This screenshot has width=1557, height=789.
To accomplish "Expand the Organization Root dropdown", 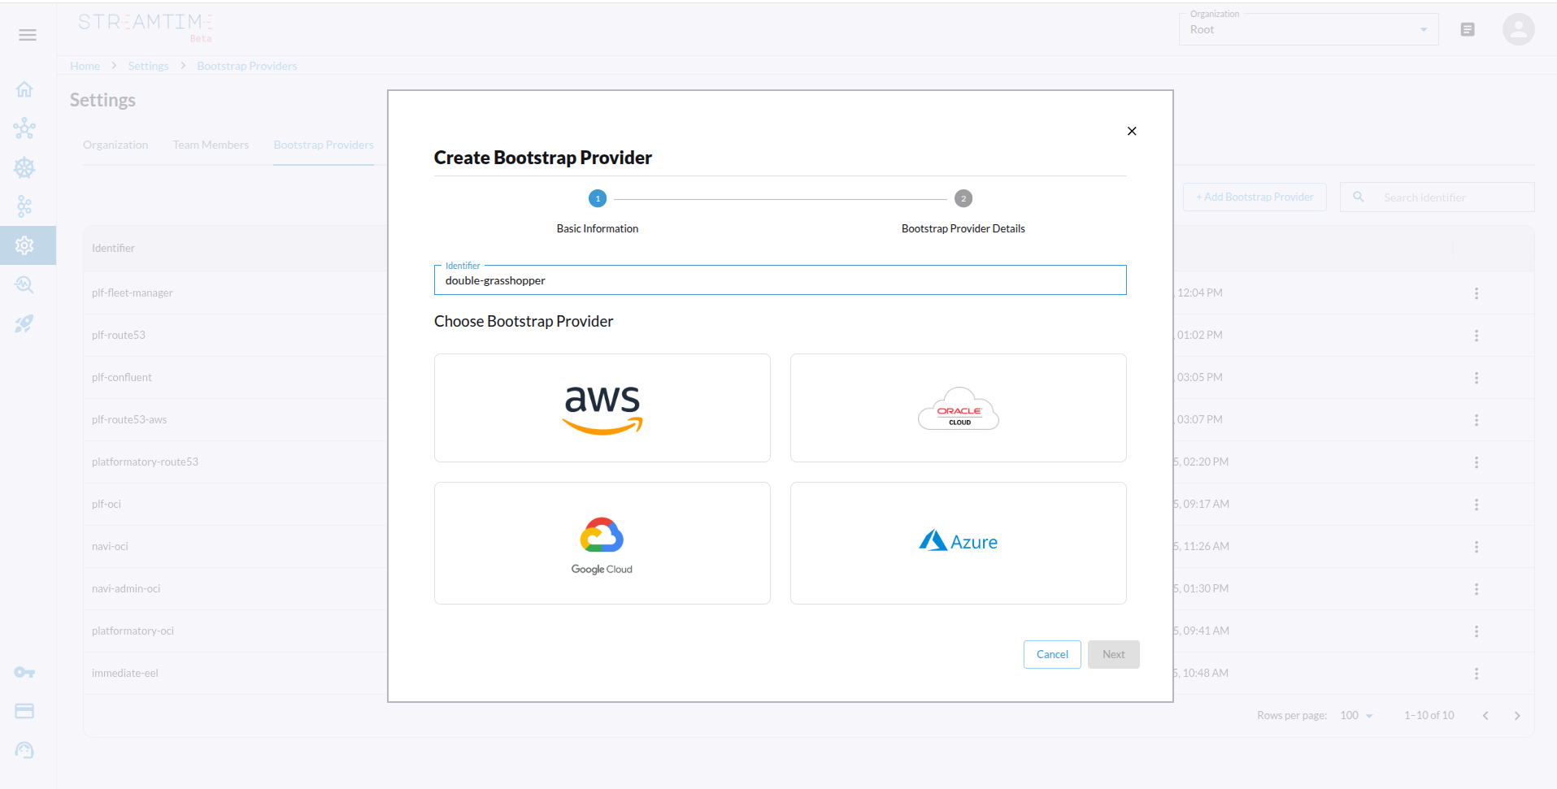I will point(1308,29).
